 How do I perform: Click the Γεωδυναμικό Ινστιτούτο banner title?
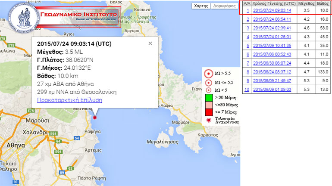(x=77, y=14)
